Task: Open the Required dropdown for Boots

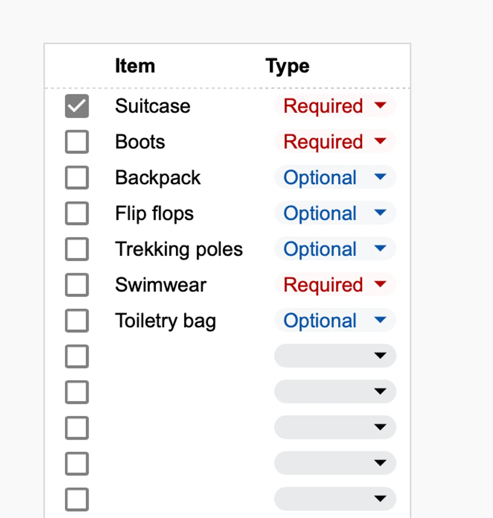Action: coord(335,142)
